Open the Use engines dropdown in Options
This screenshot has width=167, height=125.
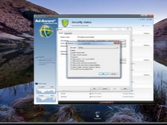point(101,41)
